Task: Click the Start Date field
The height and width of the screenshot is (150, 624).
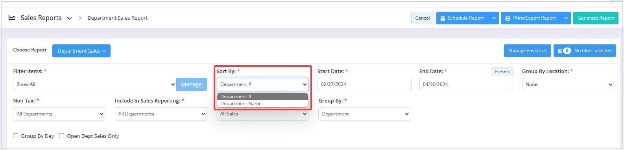Action: coord(364,84)
